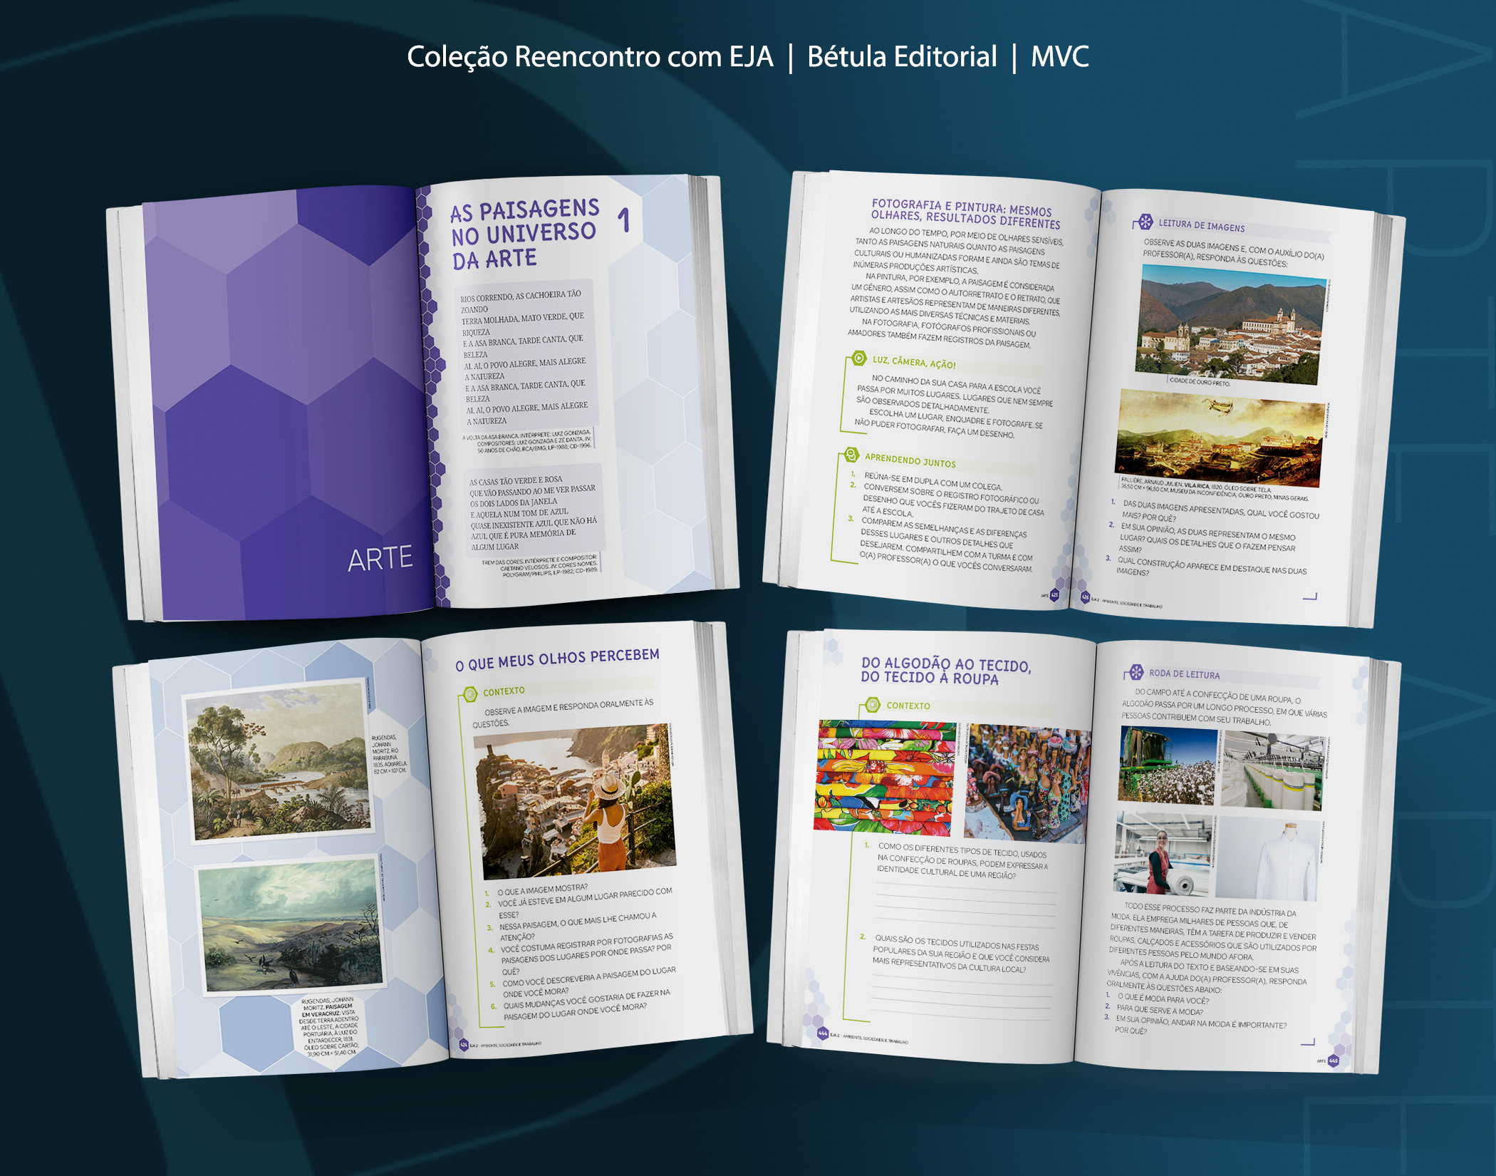The image size is (1496, 1176).
Task: Click the "Leitura de Imagens" section label
Action: click(1201, 226)
